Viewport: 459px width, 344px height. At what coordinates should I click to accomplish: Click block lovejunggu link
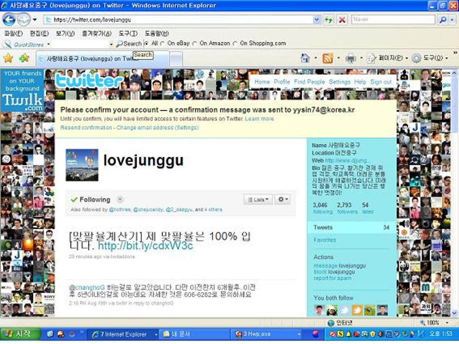pyautogui.click(x=334, y=272)
